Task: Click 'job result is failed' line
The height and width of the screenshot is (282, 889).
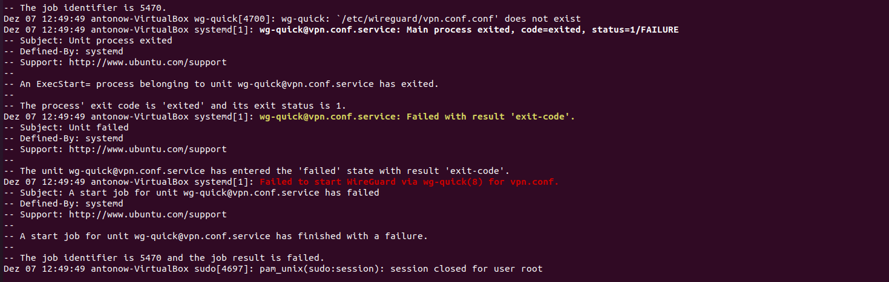Action: point(164,258)
